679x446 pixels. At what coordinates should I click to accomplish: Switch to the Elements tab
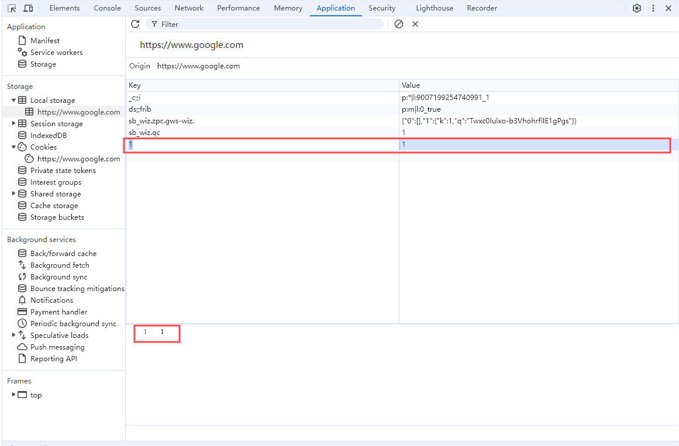pos(64,8)
